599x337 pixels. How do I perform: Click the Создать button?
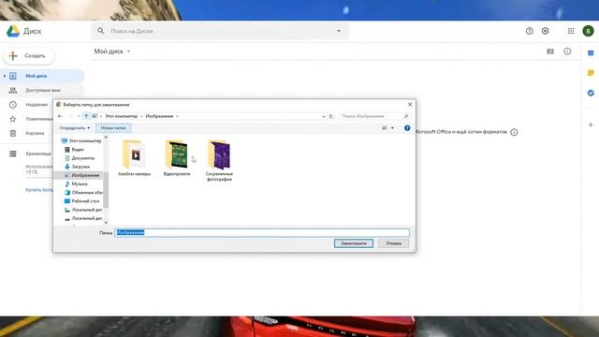[x=29, y=56]
